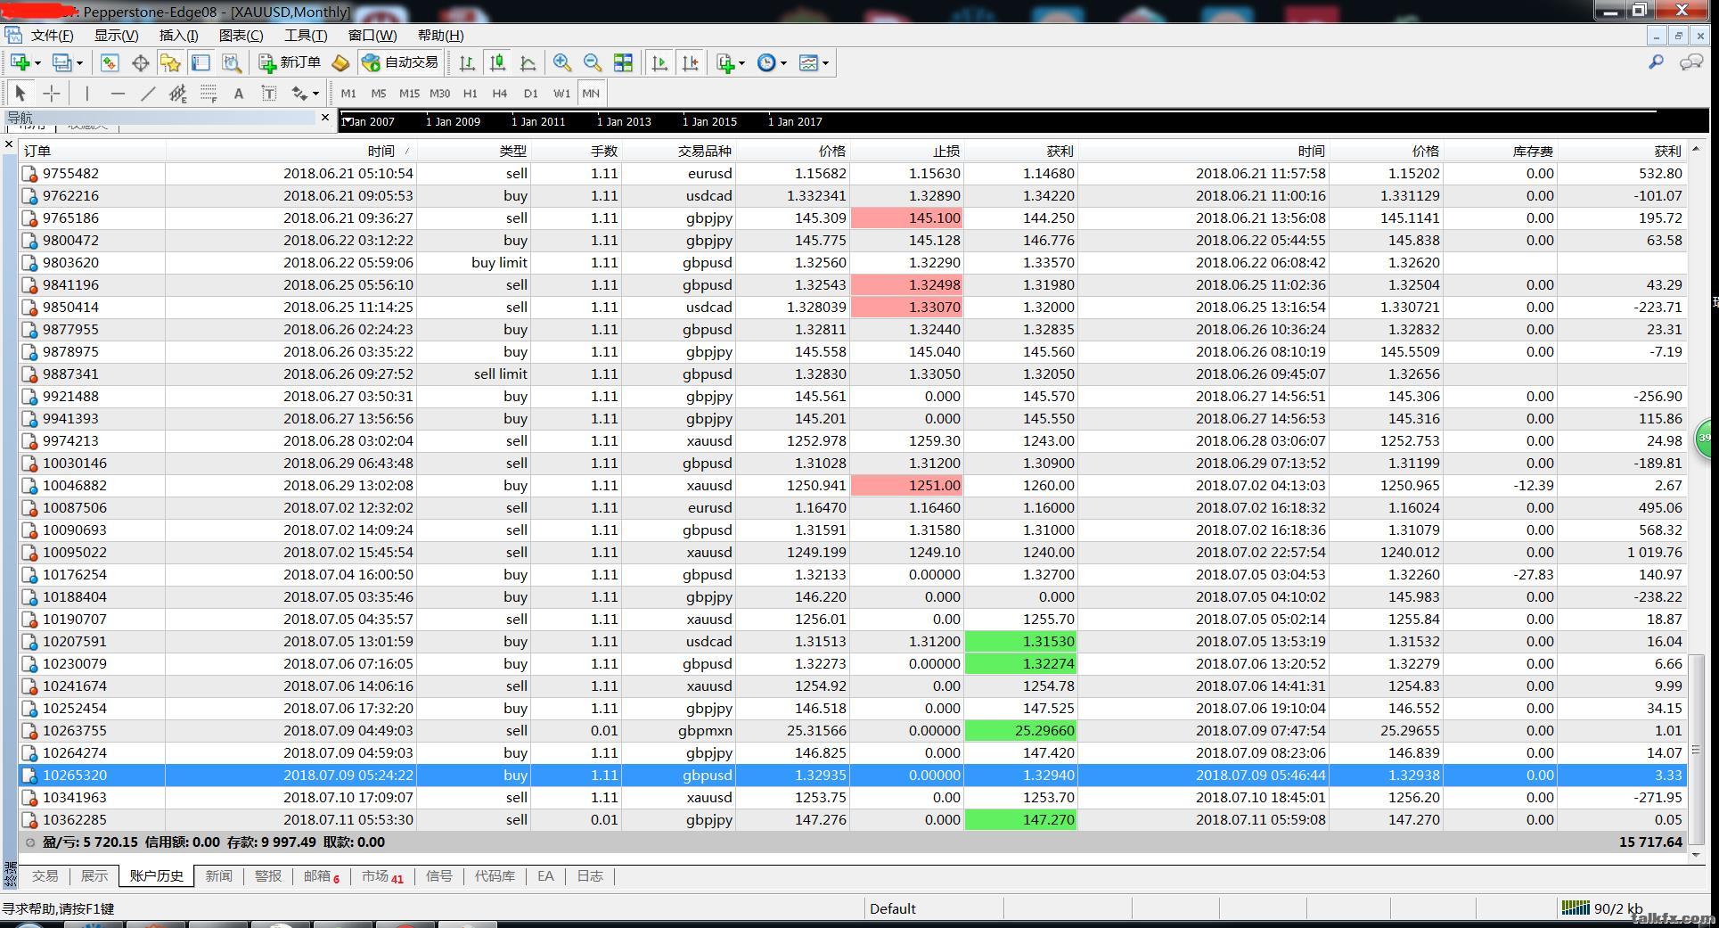This screenshot has height=928, width=1719.
Task: Click the connection status 90/2 kb indicator
Action: 1601,908
